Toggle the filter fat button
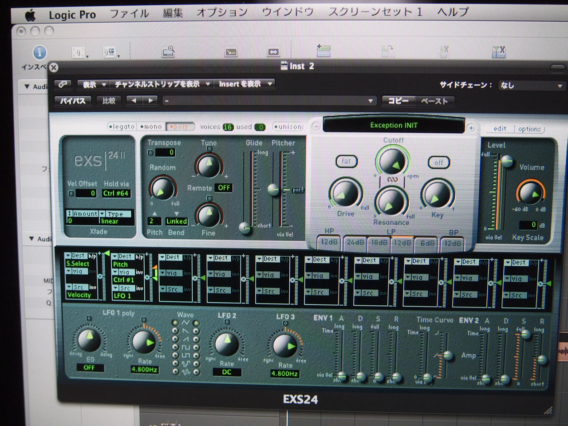This screenshot has width=568, height=426. (x=346, y=162)
